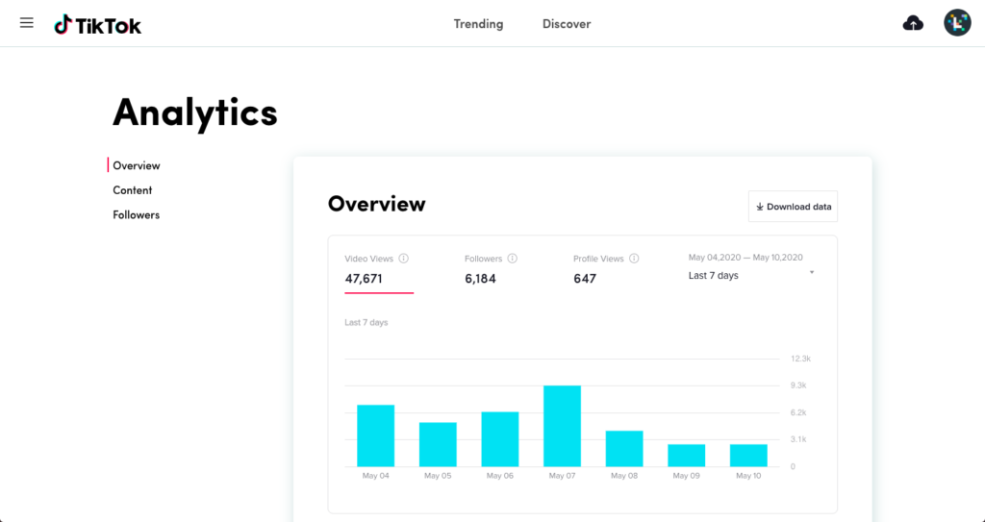
Task: Click the 3.1k axis label
Action: [798, 439]
